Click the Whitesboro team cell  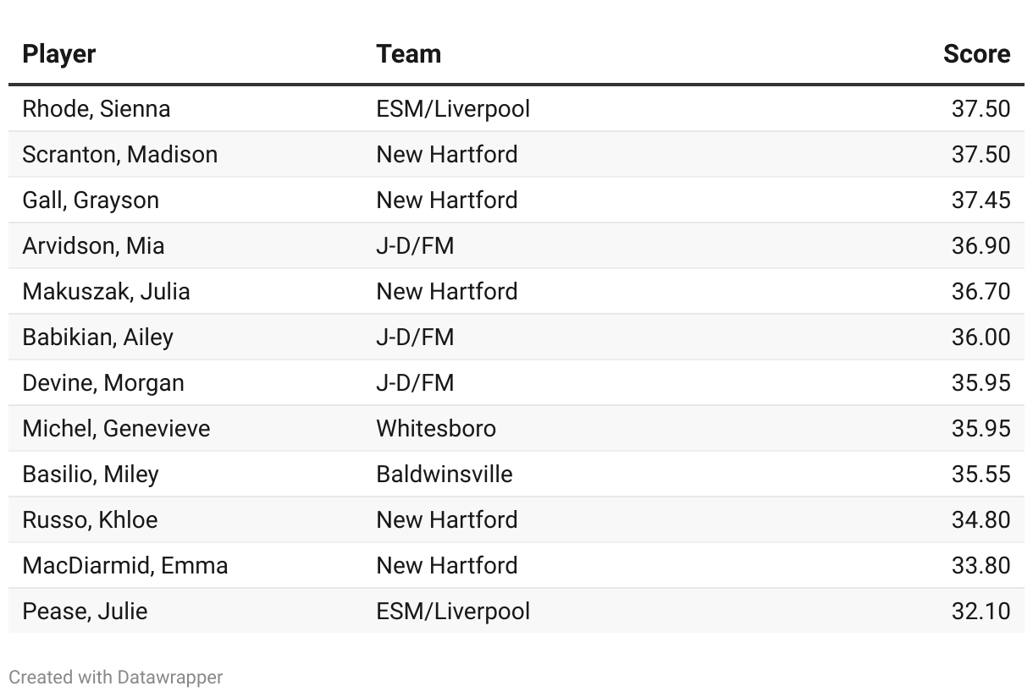click(x=436, y=429)
